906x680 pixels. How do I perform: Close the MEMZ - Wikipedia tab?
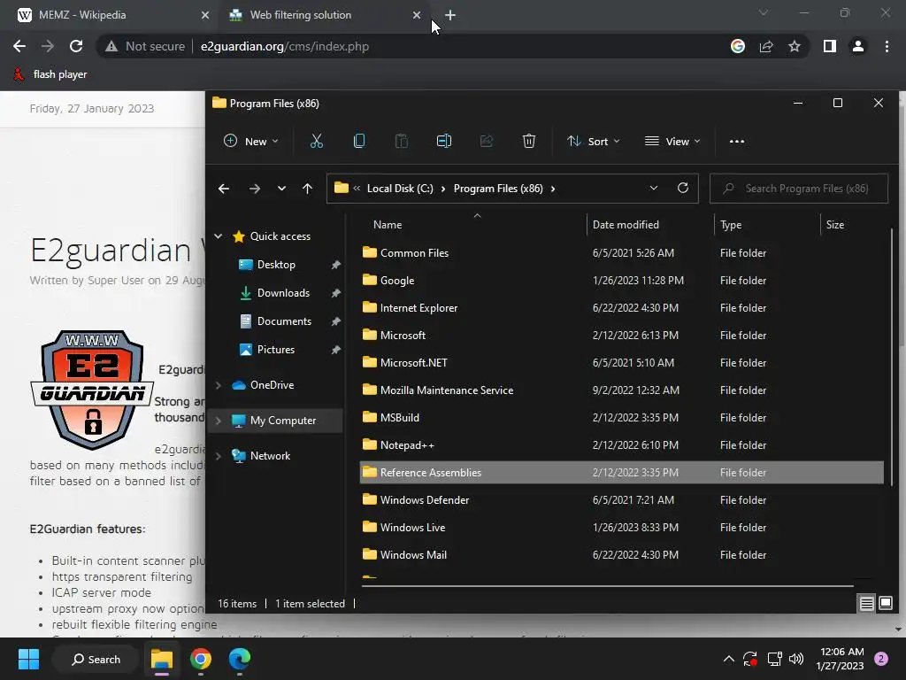coord(205,15)
